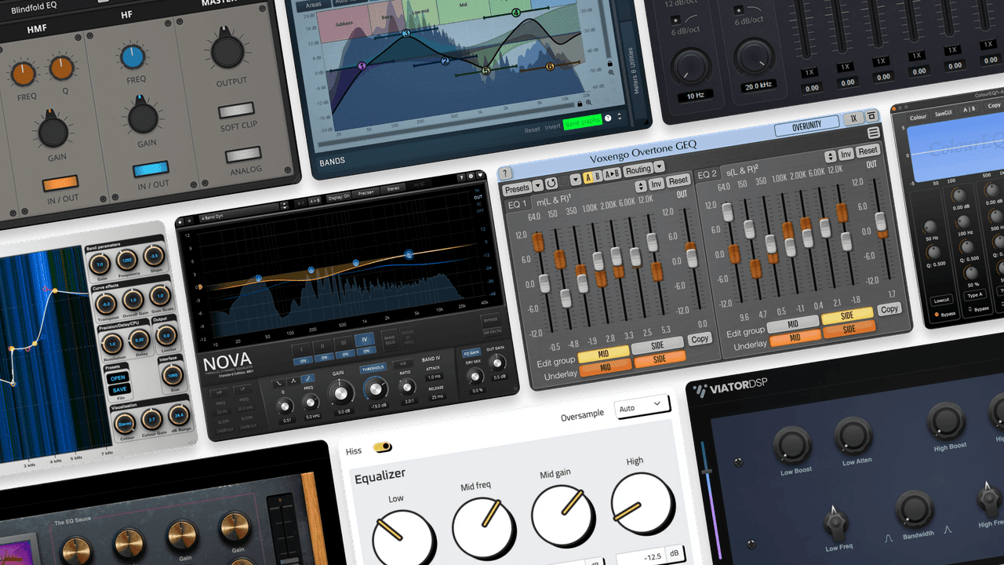Select the peak filter shape icon in NOVA
Image resolution: width=1004 pixels, height=565 pixels.
(292, 381)
